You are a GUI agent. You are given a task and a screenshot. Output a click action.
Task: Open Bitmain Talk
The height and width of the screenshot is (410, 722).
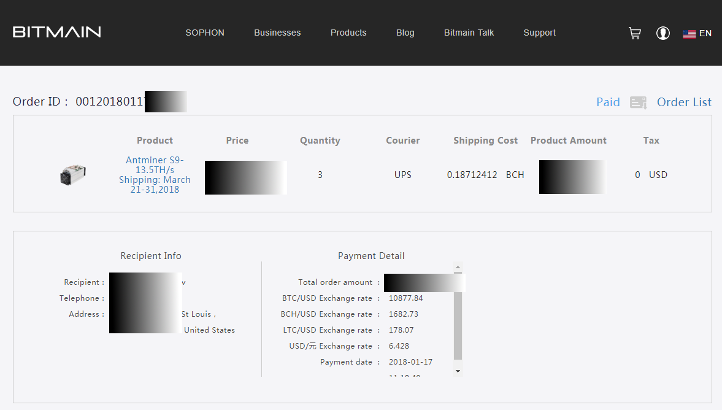(469, 33)
